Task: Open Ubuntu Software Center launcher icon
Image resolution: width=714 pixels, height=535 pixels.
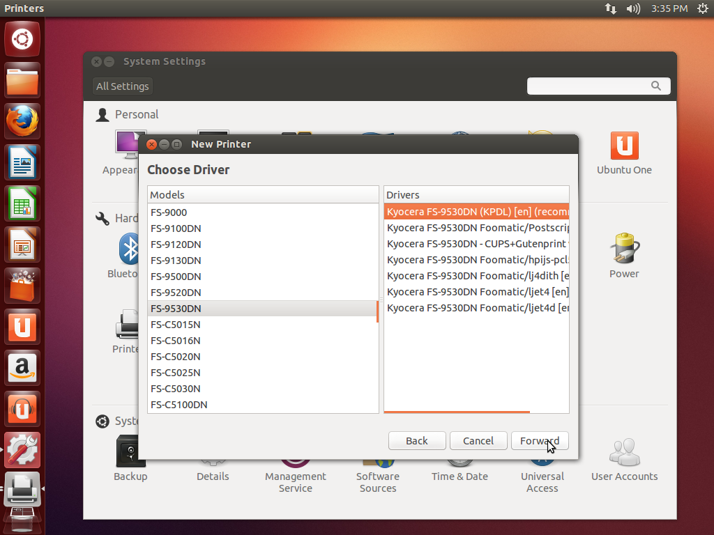Action: point(22,286)
